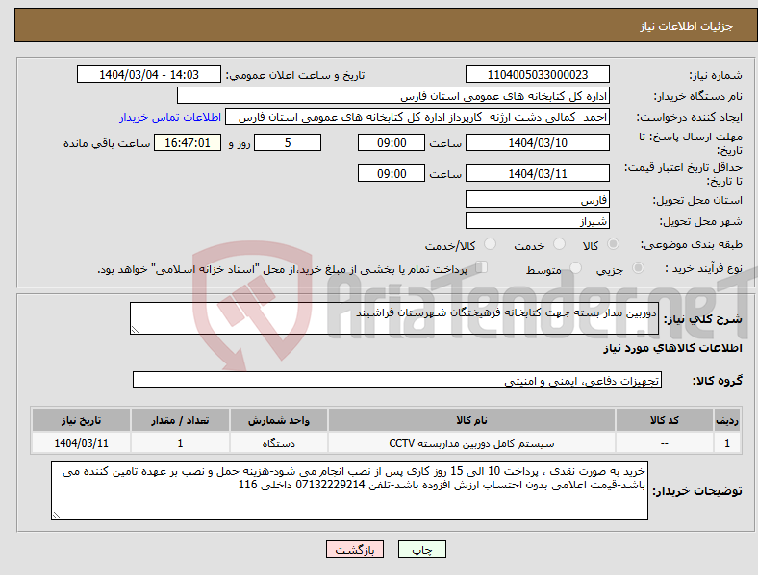Click the response deadline time 09:00 field
The height and width of the screenshot is (575, 758).
coord(392,142)
